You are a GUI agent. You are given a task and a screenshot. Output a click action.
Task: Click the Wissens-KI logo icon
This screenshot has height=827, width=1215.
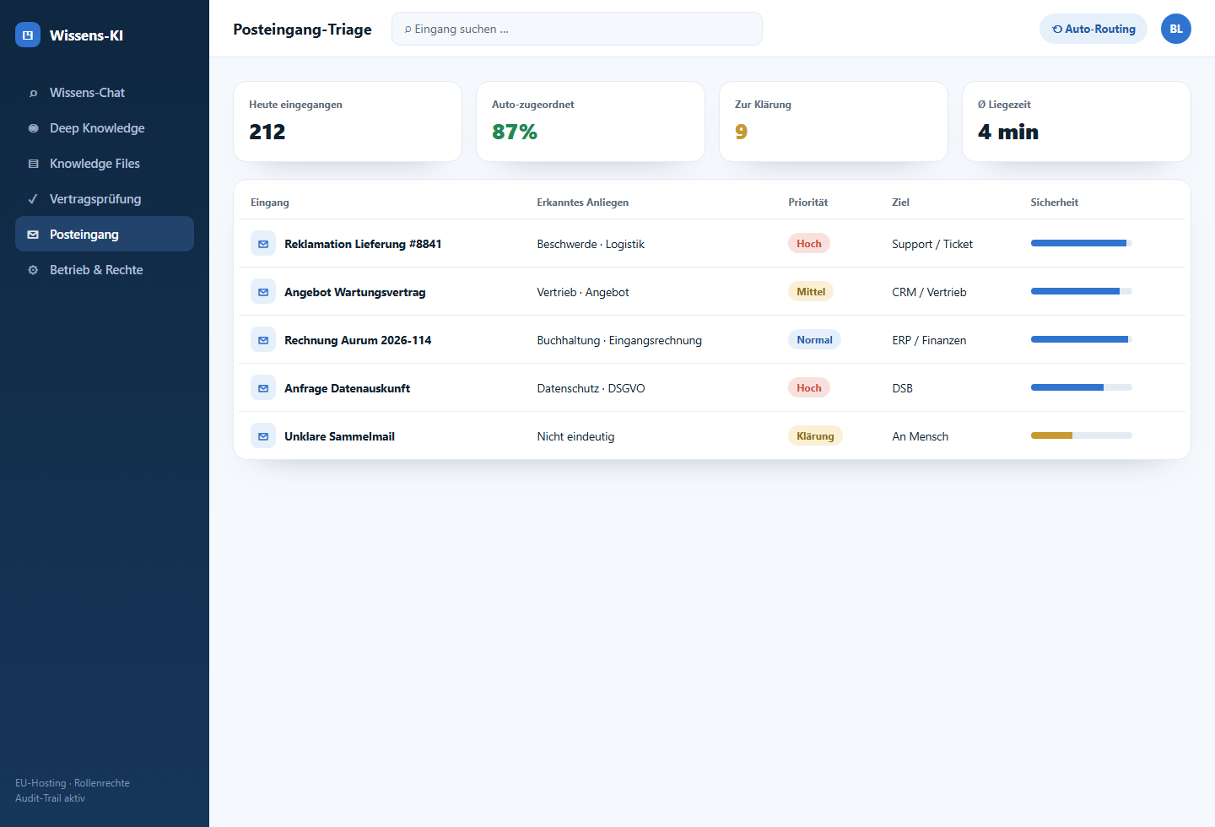tap(28, 35)
